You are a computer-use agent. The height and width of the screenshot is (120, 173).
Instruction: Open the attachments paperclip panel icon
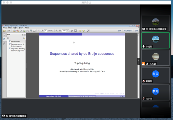[x=4, y=43]
